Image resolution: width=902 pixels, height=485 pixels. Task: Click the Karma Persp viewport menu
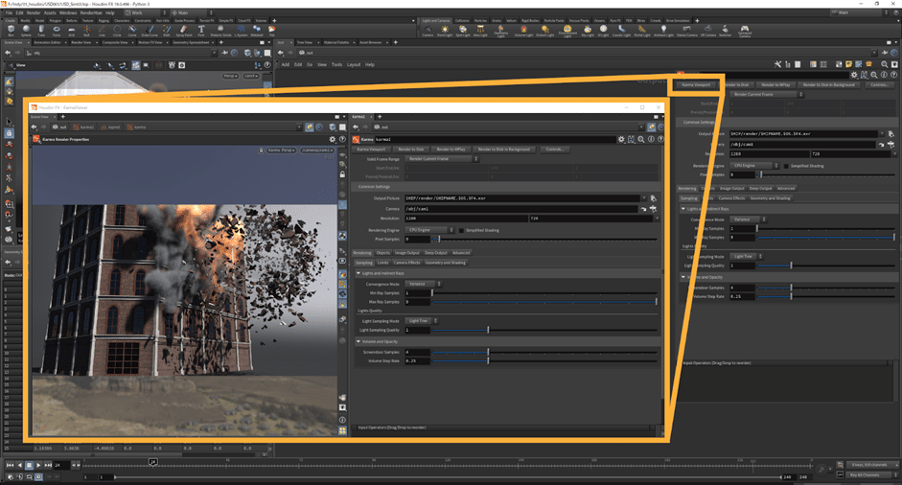tap(279, 150)
